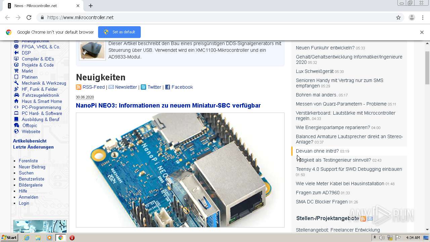This screenshot has height=242, width=430.
Task: Open the Projekte & Code forum link
Action: click(38, 65)
